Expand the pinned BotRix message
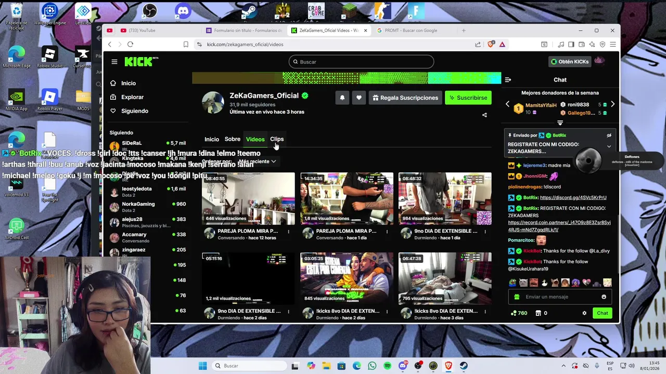This screenshot has height=374, width=666. click(x=609, y=146)
